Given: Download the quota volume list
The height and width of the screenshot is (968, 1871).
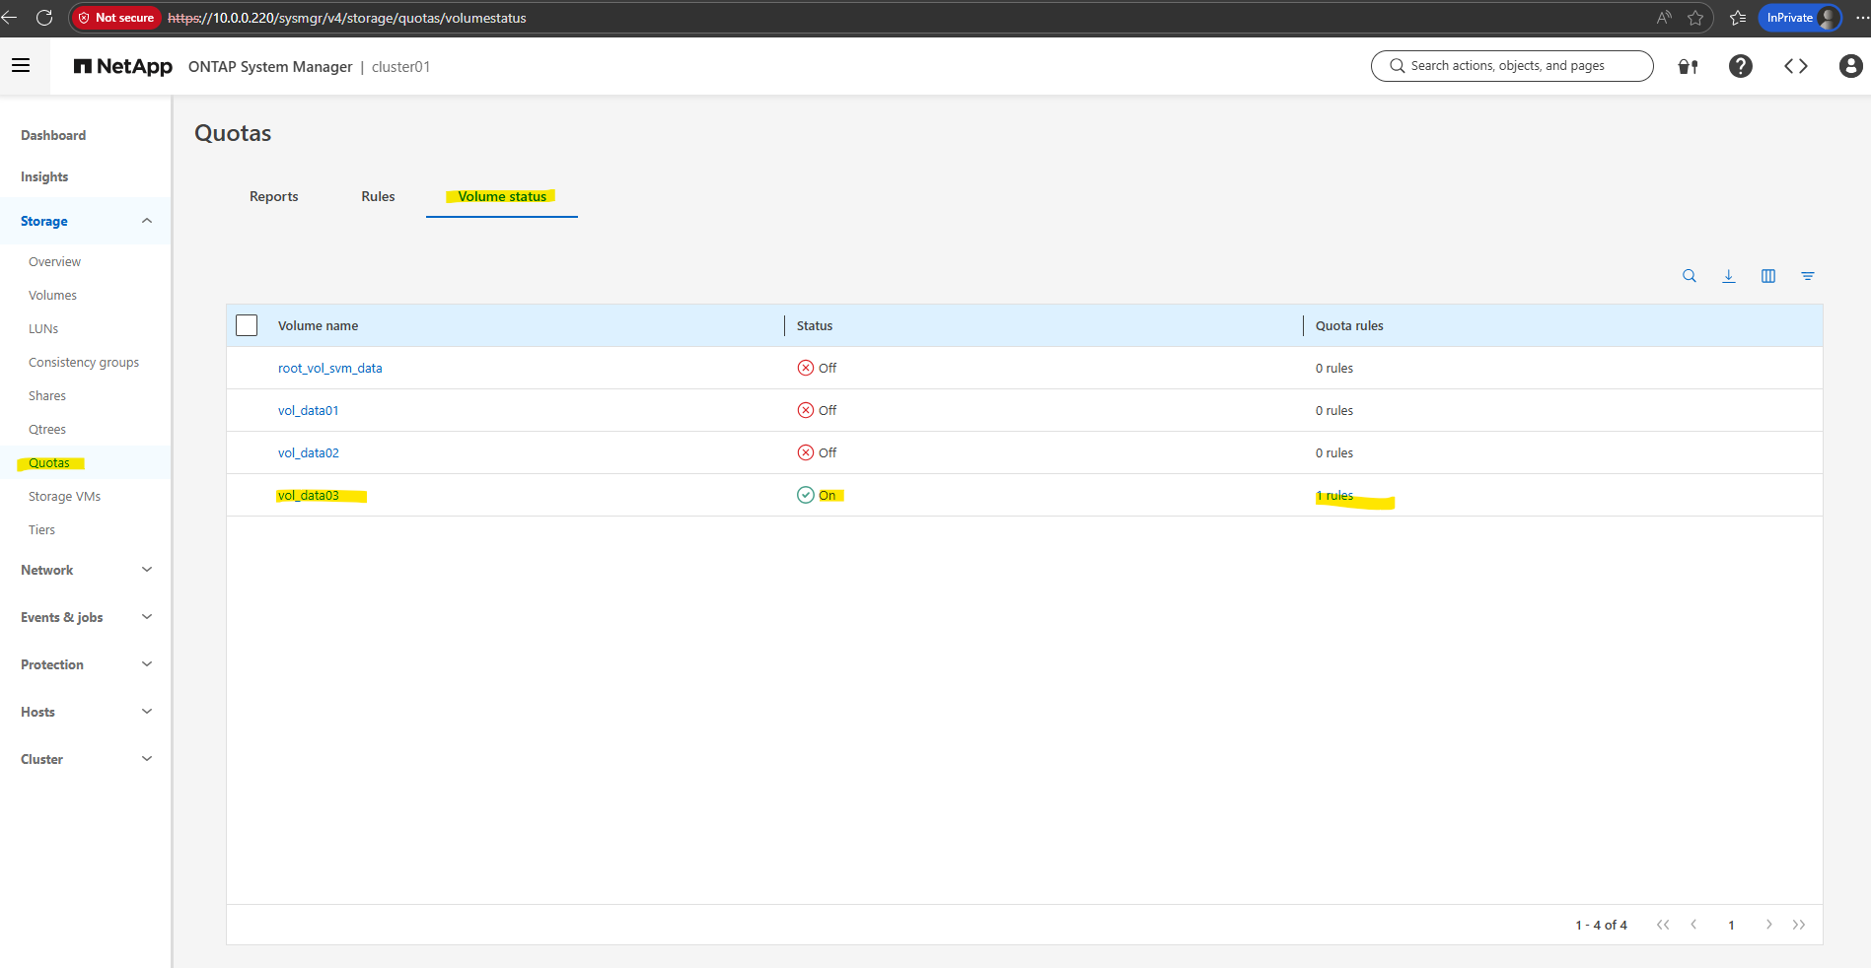Looking at the screenshot, I should (x=1728, y=276).
